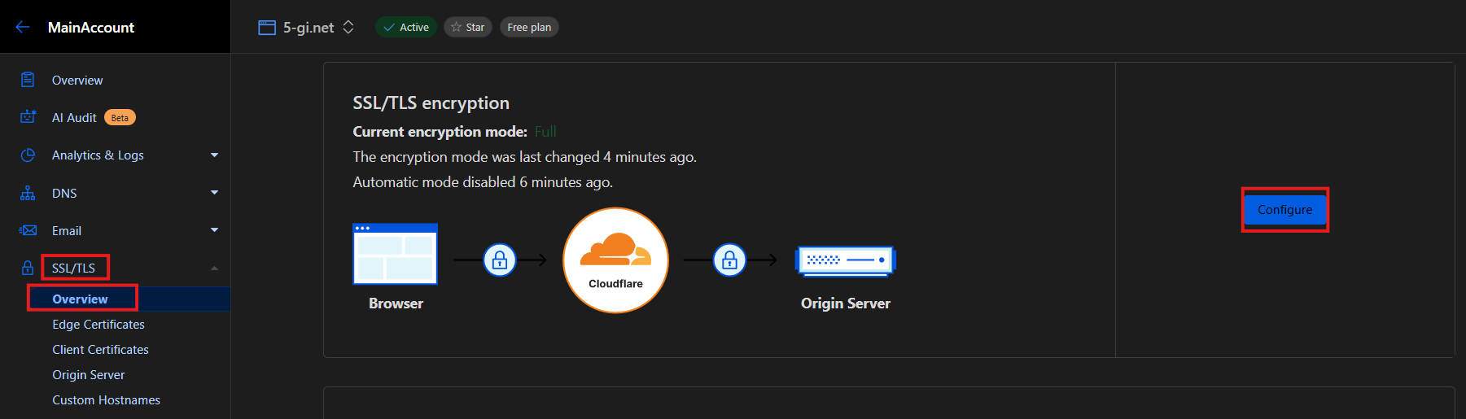The height and width of the screenshot is (419, 1466).
Task: Click the Active status badge
Action: (406, 27)
